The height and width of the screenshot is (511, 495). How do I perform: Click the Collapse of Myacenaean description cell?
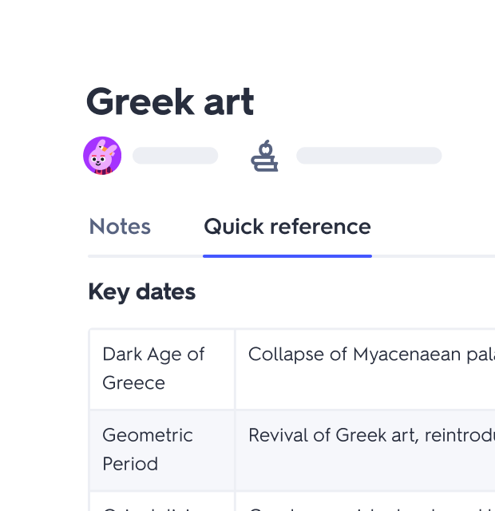[365, 369]
